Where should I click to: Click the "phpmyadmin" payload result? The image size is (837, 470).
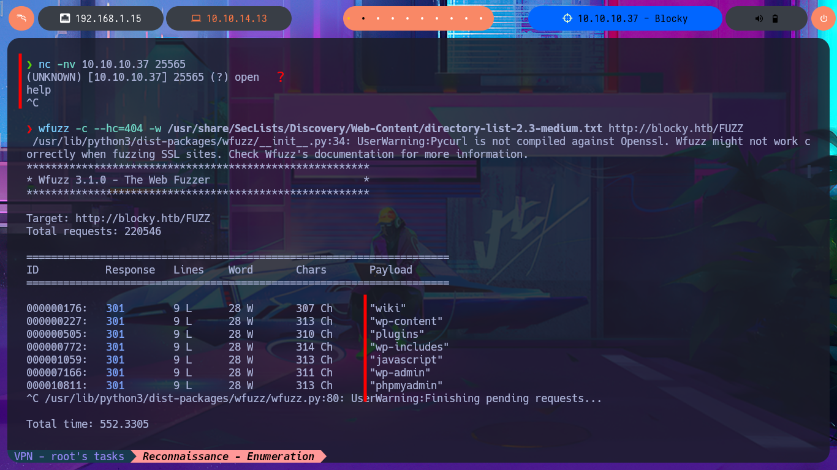tap(406, 386)
